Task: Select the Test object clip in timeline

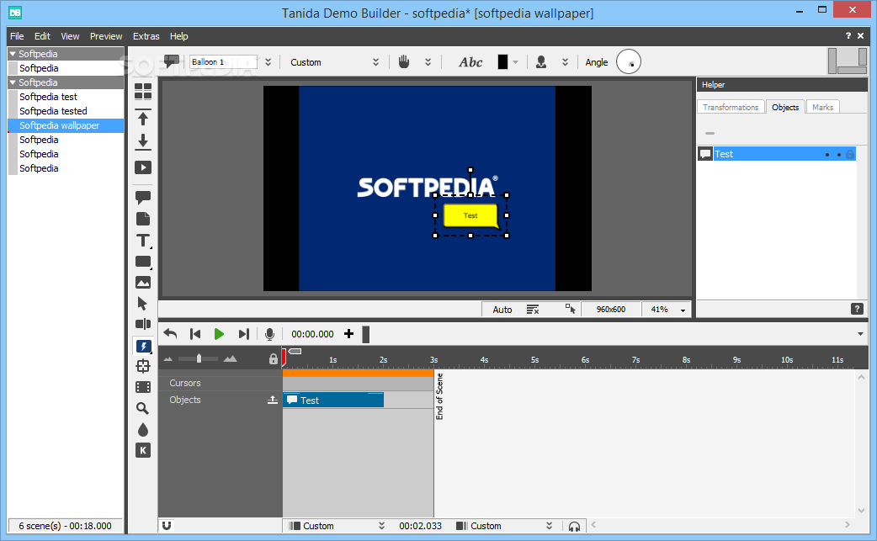Action: click(333, 400)
